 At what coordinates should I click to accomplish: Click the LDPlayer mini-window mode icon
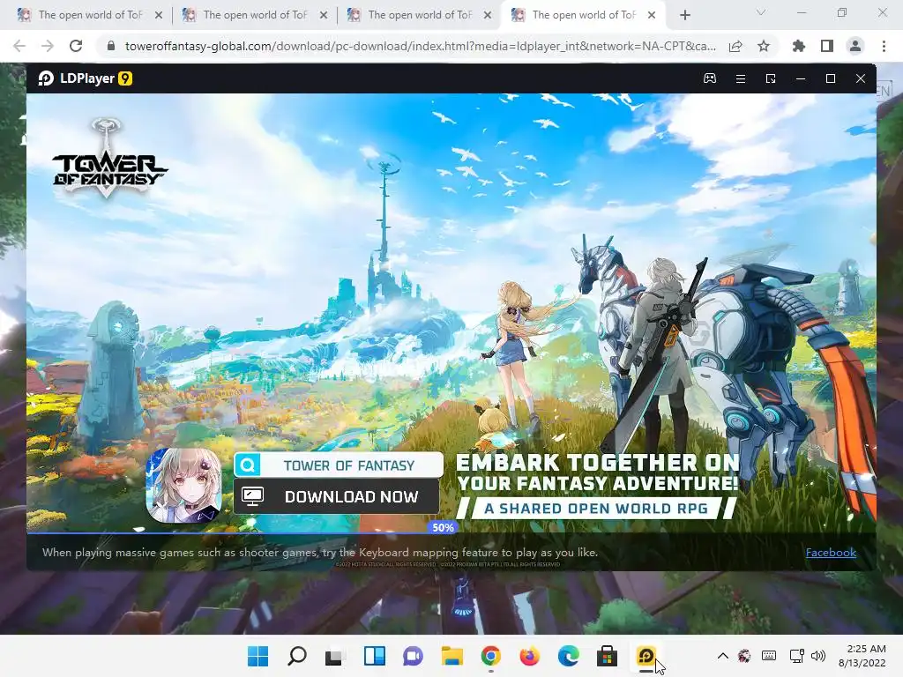[x=771, y=78]
